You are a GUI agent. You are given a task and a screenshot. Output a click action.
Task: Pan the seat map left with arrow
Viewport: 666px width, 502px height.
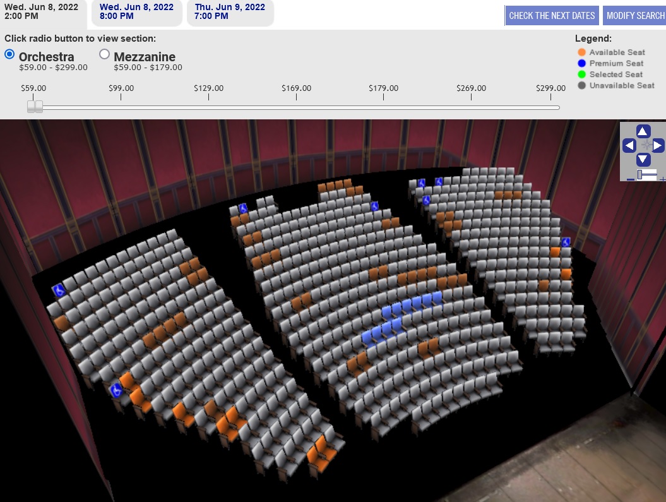coord(629,146)
